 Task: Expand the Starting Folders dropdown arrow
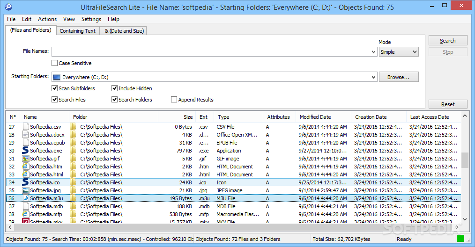click(x=373, y=77)
